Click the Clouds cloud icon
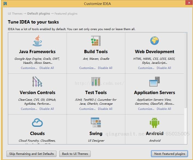193x160 pixels. (x=37, y=122)
